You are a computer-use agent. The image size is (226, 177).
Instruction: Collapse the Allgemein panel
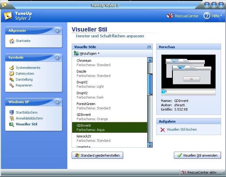tap(57, 31)
